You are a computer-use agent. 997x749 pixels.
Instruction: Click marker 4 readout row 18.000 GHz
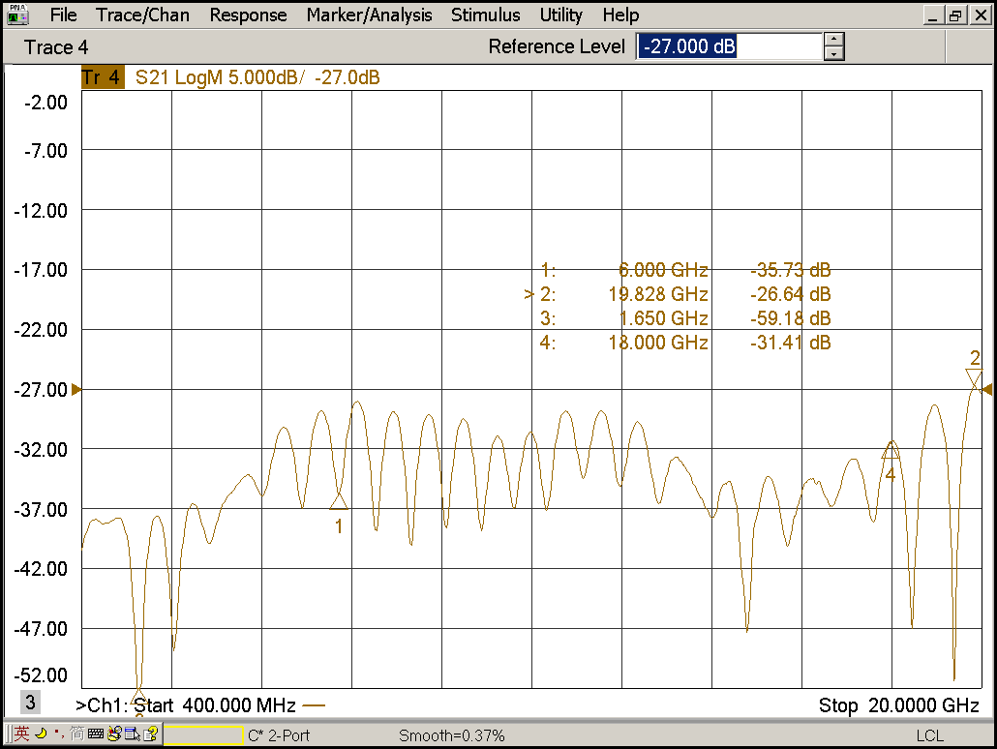click(x=685, y=343)
